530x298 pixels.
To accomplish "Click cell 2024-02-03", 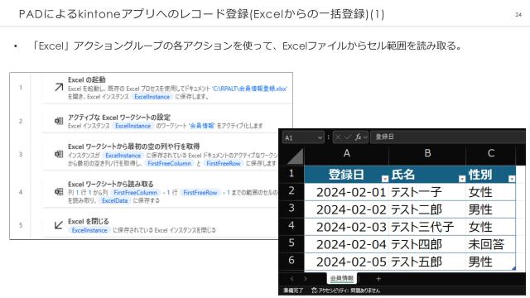I will click(347, 227).
